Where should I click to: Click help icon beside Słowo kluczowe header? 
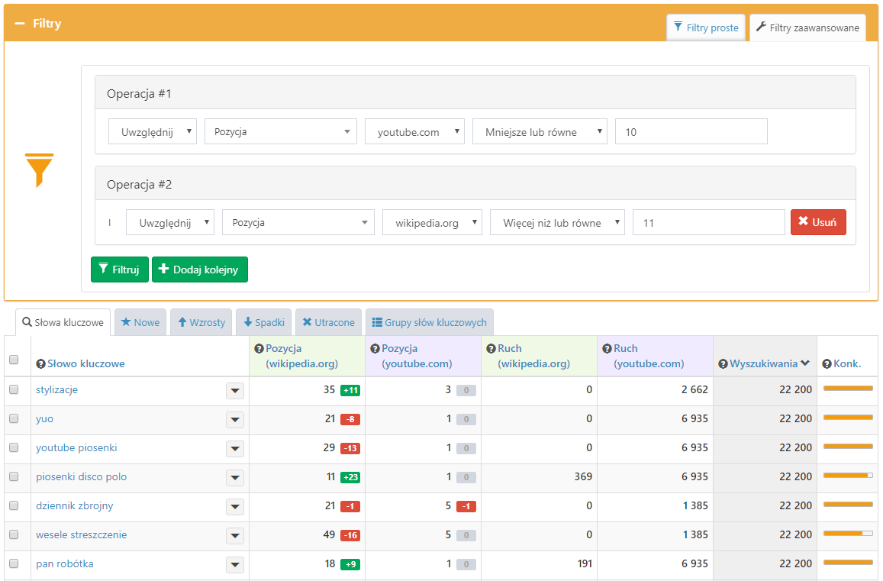[41, 364]
